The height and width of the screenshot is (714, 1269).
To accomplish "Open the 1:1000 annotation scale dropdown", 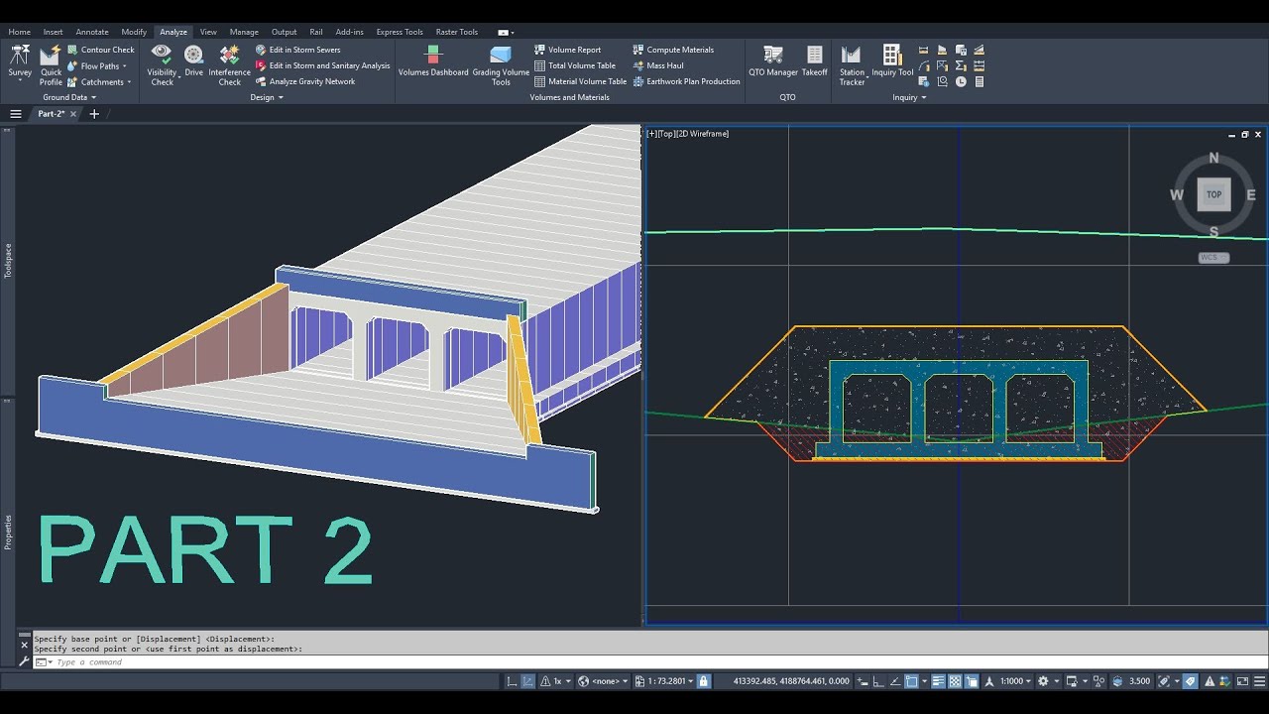I will pyautogui.click(x=1016, y=681).
